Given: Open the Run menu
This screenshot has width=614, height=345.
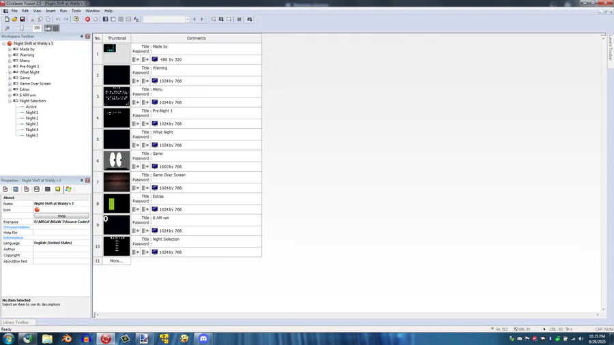Looking at the screenshot, I should [x=63, y=11].
